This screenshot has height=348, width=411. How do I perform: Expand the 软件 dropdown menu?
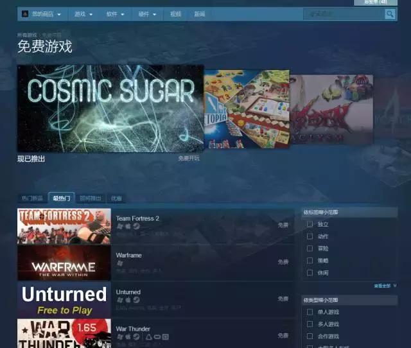coord(116,14)
